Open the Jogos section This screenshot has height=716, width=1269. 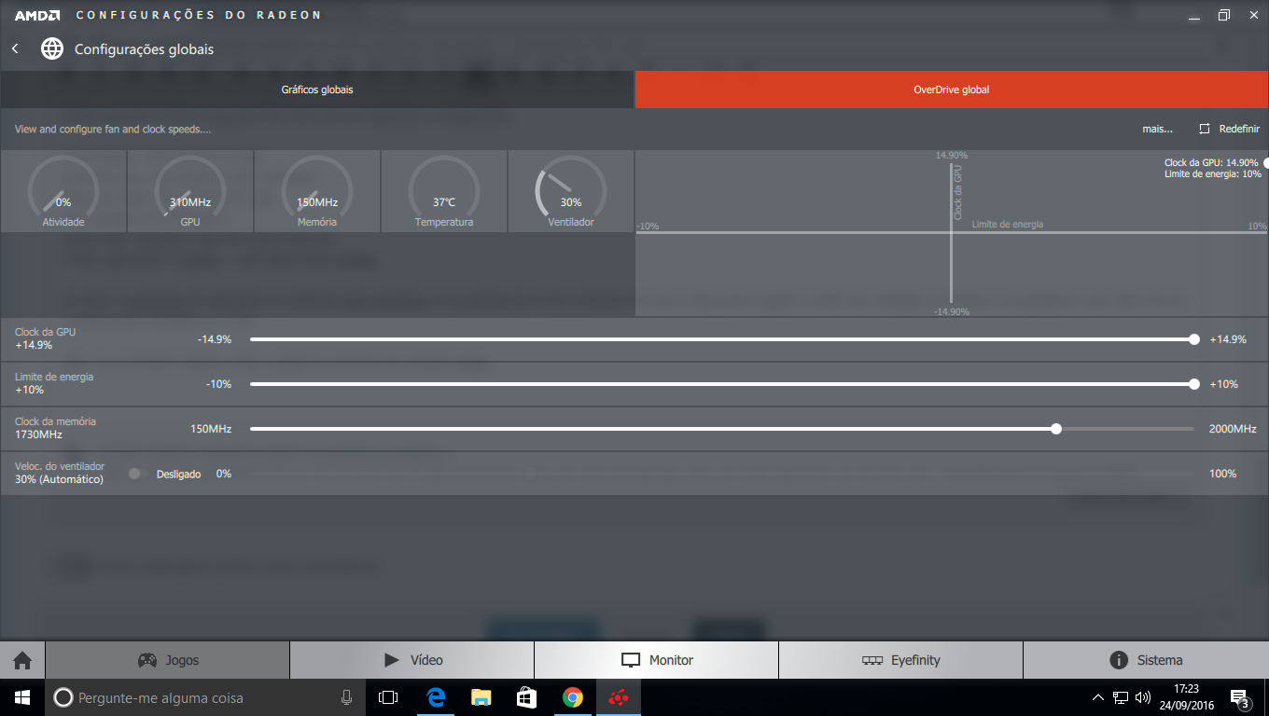(x=168, y=660)
